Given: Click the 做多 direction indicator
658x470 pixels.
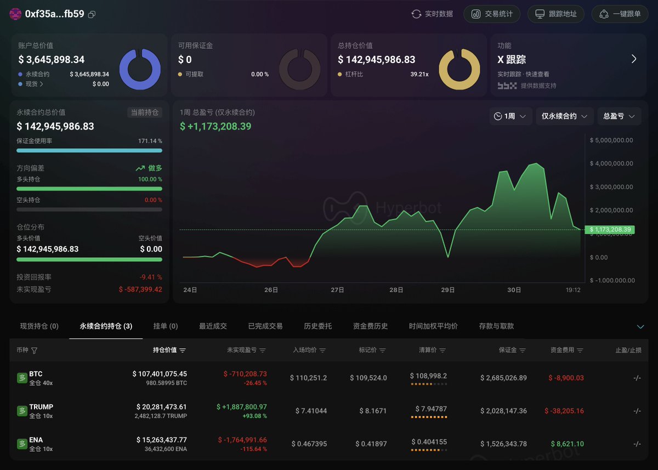Looking at the screenshot, I should click(x=149, y=168).
